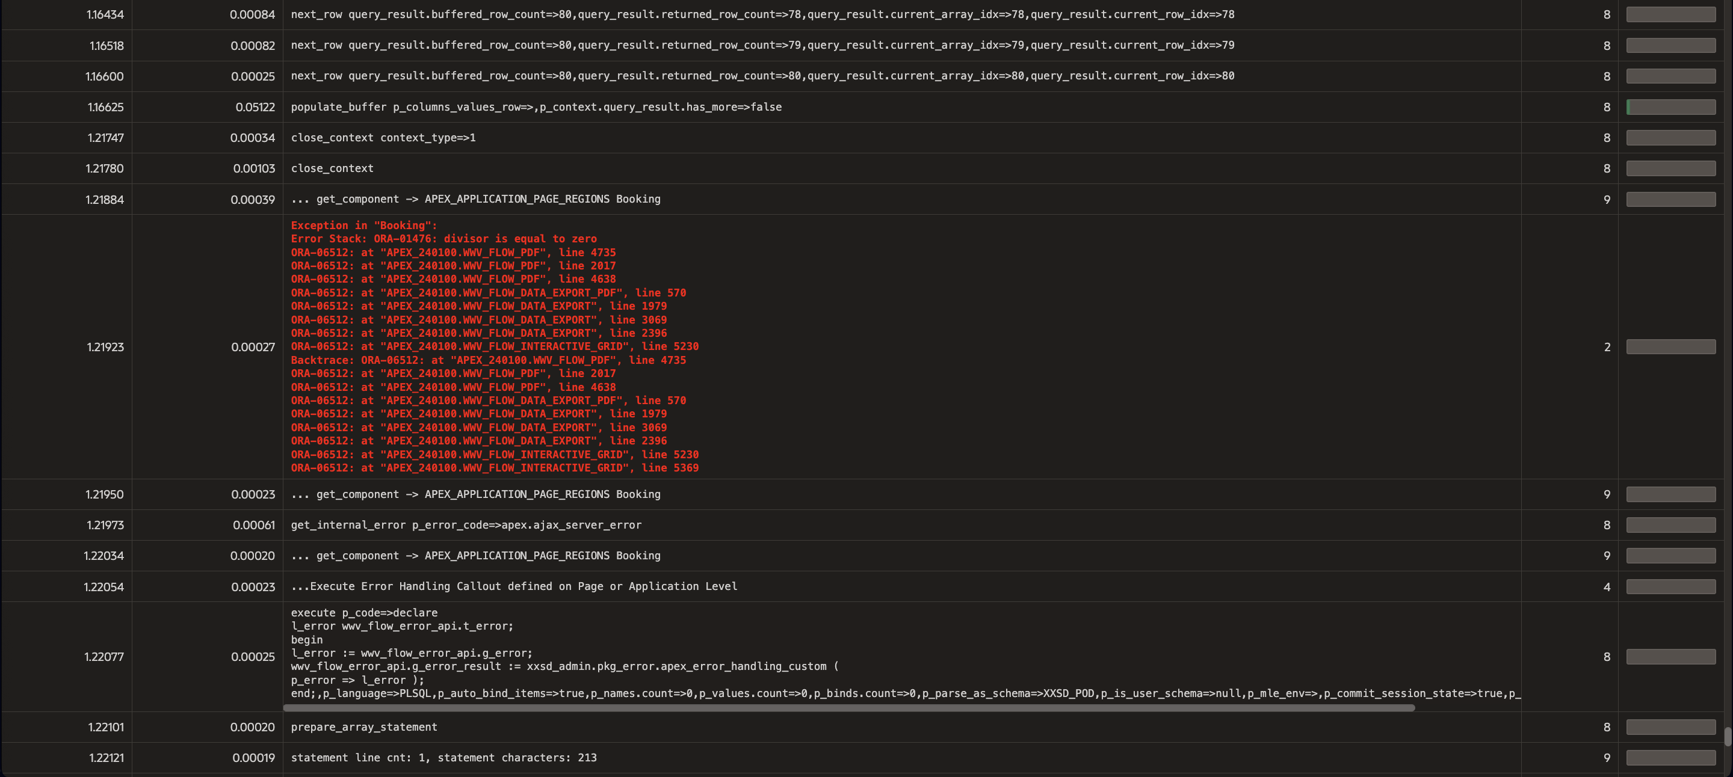Click elapsed value 1.21923 of exception row
Image resolution: width=1733 pixels, height=777 pixels.
pos(105,347)
